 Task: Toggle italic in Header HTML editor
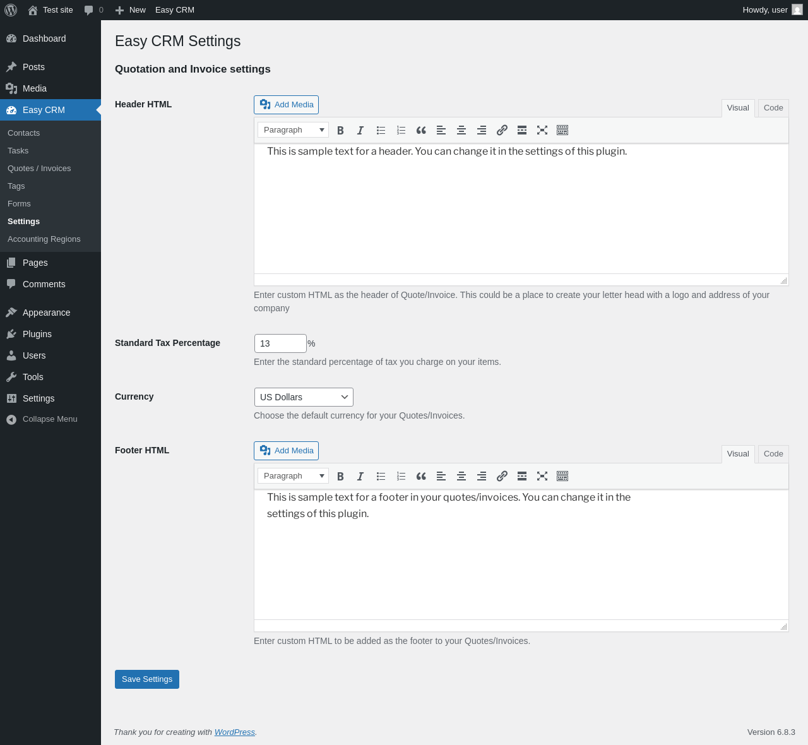(360, 130)
